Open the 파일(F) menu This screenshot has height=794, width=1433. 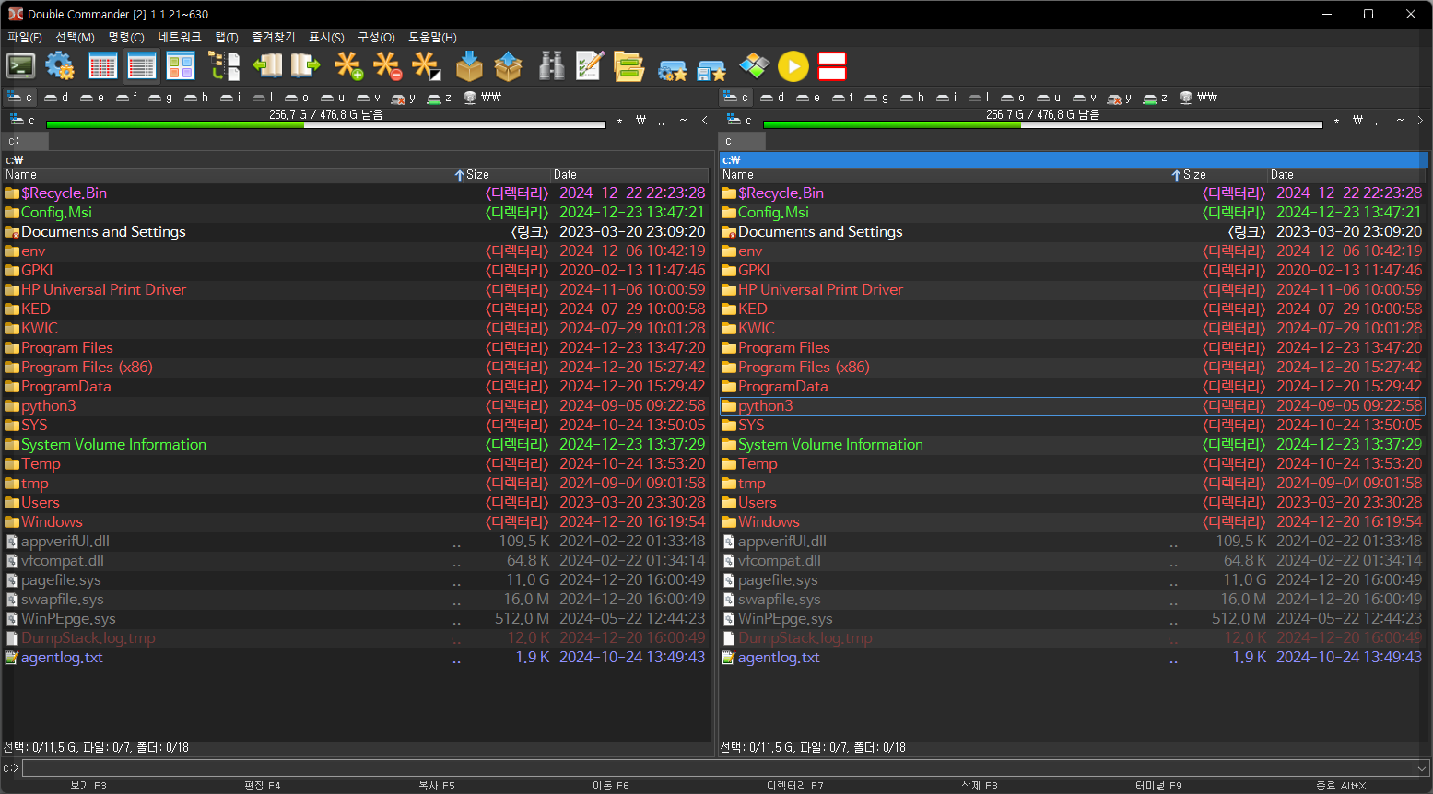click(x=25, y=38)
